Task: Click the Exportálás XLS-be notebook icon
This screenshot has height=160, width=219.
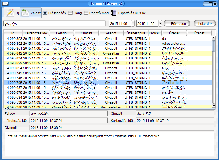Action: (114, 13)
